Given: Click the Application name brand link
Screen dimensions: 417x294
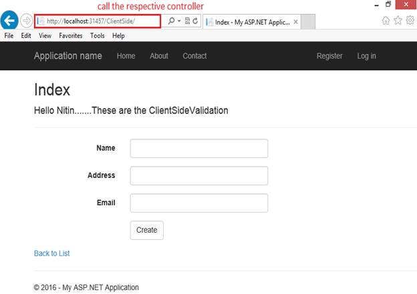Looking at the screenshot, I should coord(68,56).
